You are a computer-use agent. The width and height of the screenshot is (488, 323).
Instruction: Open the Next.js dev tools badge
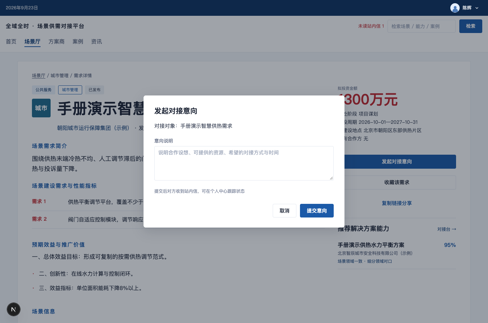[x=14, y=309]
